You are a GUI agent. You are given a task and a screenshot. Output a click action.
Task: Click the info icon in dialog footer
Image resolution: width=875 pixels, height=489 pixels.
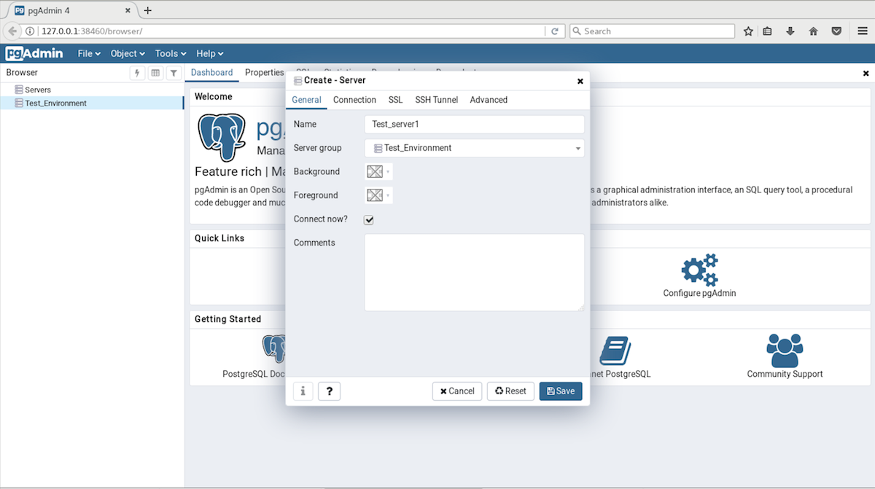pos(303,391)
